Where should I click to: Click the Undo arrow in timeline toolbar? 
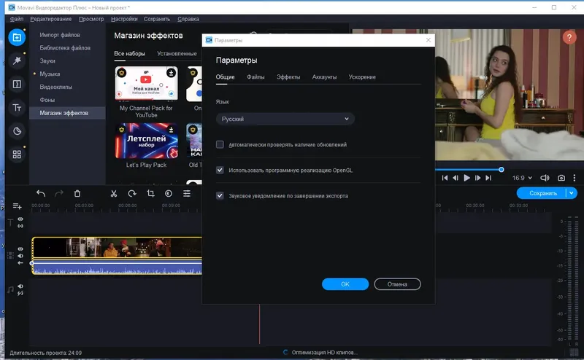tap(41, 193)
